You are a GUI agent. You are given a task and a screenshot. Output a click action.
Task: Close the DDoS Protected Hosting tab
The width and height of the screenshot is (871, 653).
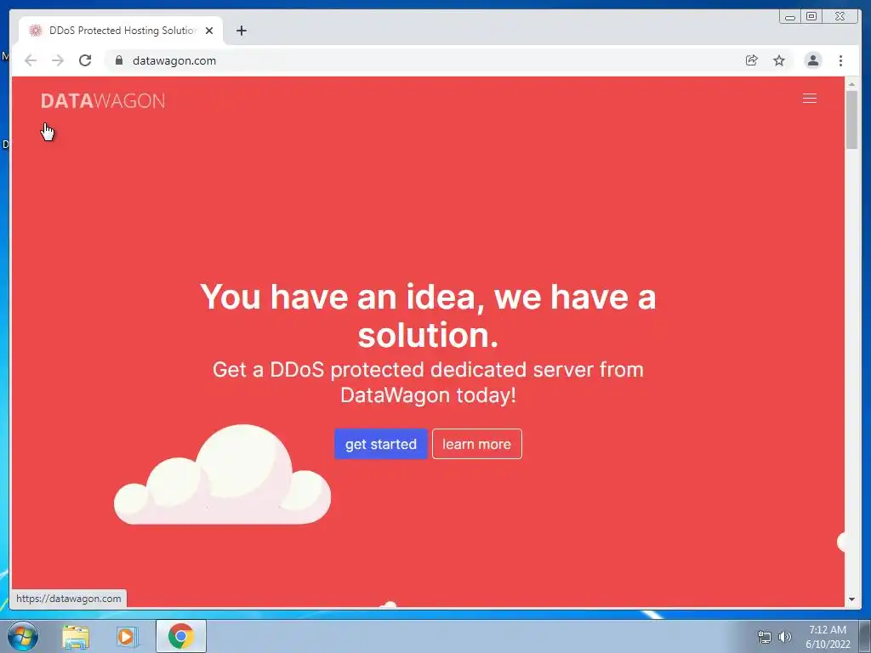coord(209,31)
